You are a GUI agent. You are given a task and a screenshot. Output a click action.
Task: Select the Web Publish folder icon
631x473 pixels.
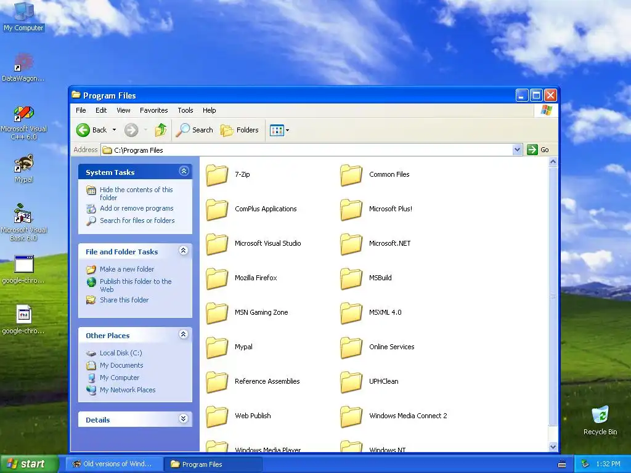tap(217, 416)
